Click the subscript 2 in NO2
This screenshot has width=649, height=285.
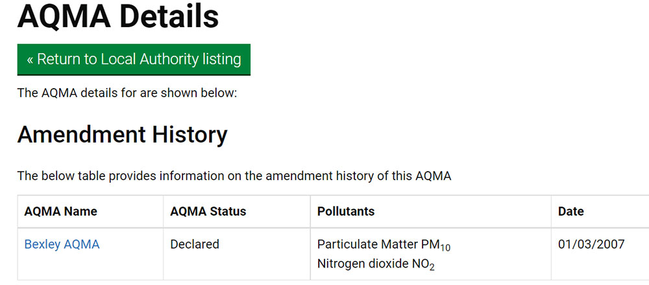click(x=432, y=268)
